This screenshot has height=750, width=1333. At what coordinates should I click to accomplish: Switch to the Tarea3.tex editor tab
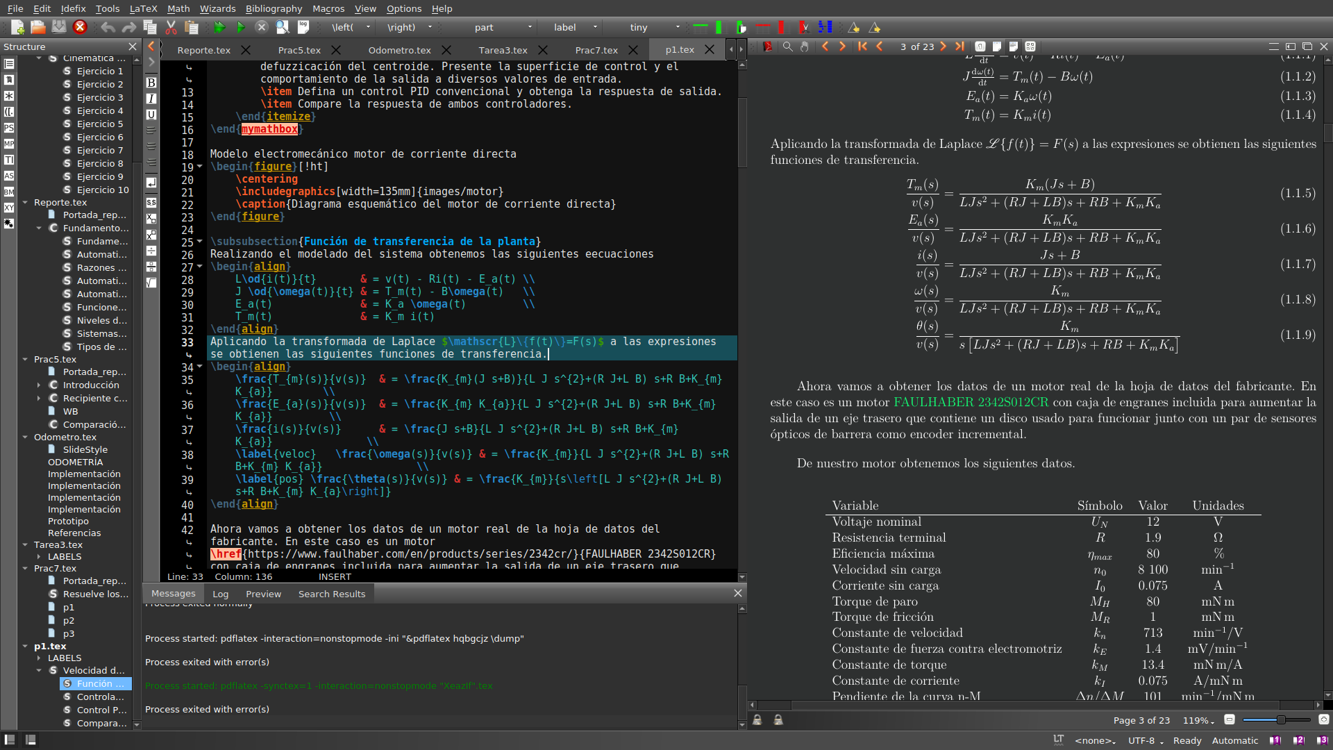pyautogui.click(x=503, y=50)
